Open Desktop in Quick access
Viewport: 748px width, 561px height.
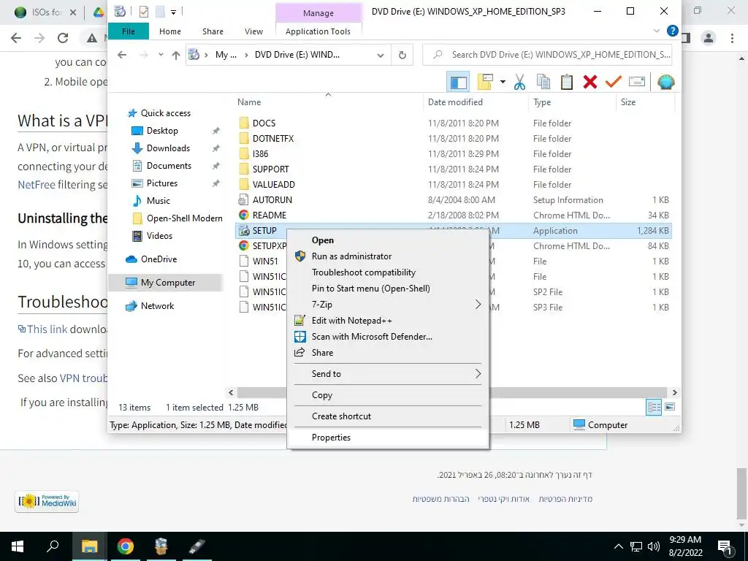point(162,131)
